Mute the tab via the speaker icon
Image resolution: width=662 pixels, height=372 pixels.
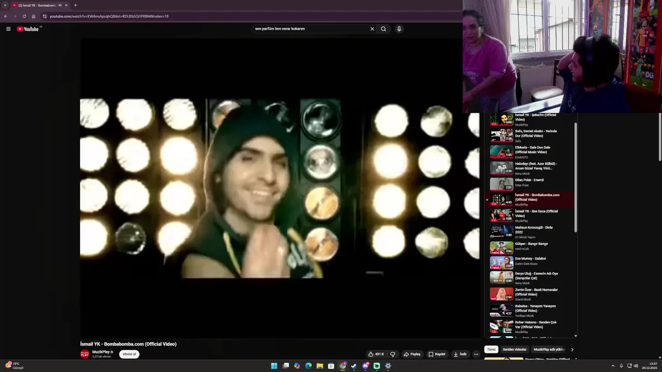tap(60, 5)
